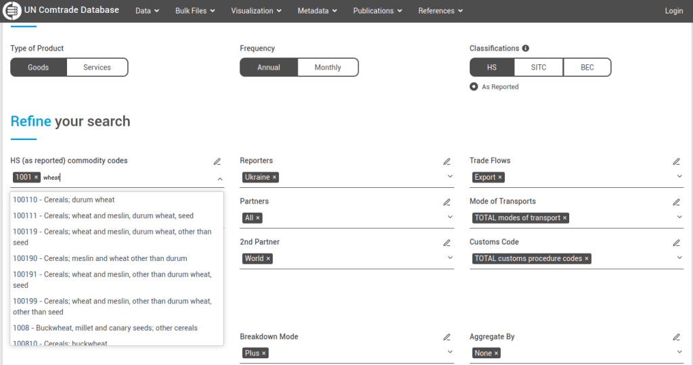The image size is (693, 365).
Task: Expand the Reporters dropdown arrow
Action: [450, 177]
